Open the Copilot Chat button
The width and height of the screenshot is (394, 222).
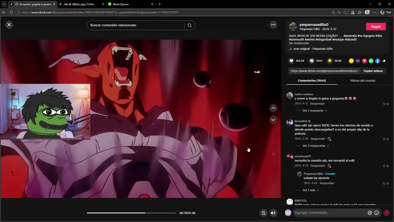[386, 12]
